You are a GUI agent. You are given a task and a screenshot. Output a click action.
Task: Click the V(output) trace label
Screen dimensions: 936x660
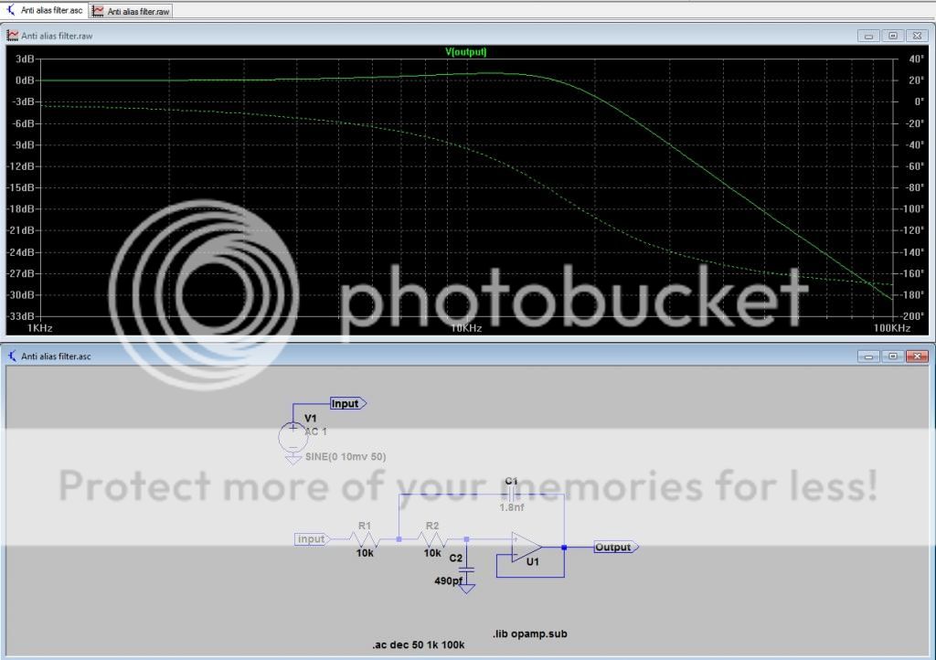click(x=466, y=52)
